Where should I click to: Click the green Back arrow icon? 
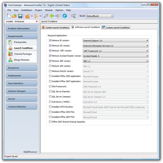point(52,16)
